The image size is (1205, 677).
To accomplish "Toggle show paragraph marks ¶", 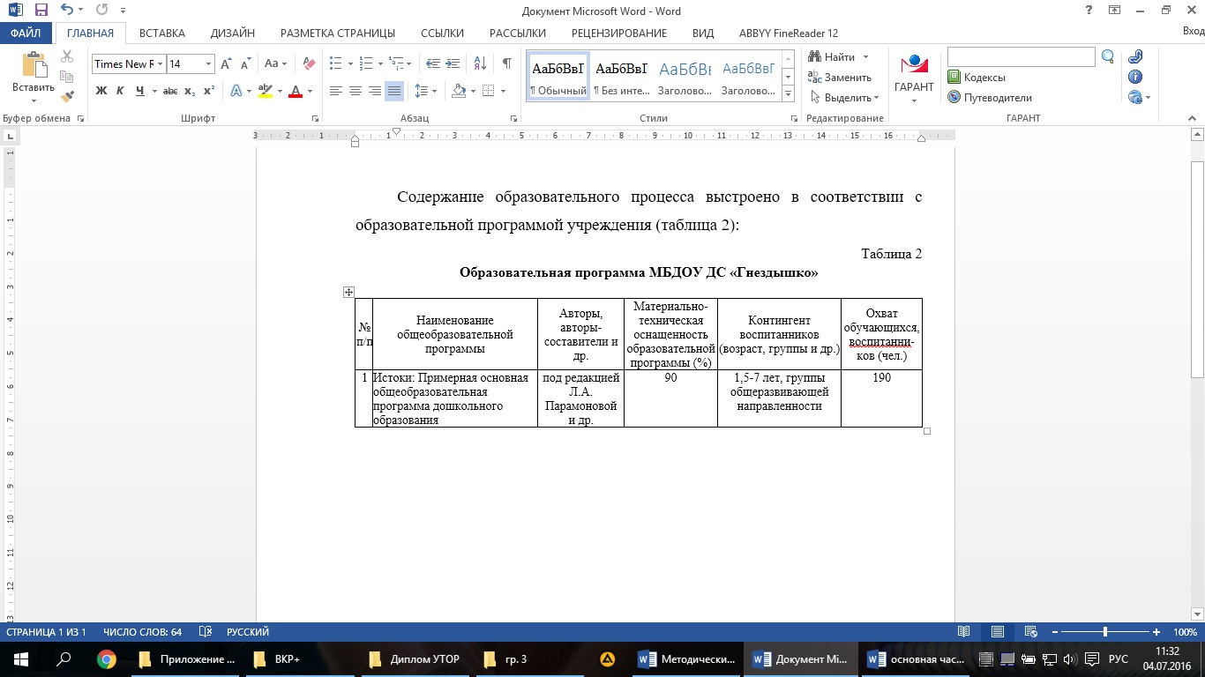I will pos(506,63).
